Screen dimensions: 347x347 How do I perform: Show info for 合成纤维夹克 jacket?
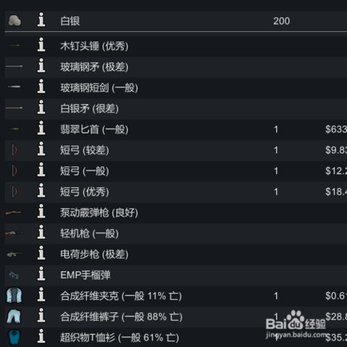point(41,294)
